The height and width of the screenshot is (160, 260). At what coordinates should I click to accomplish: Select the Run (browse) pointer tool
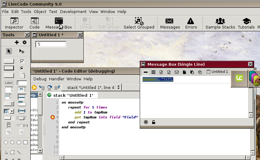point(9,51)
